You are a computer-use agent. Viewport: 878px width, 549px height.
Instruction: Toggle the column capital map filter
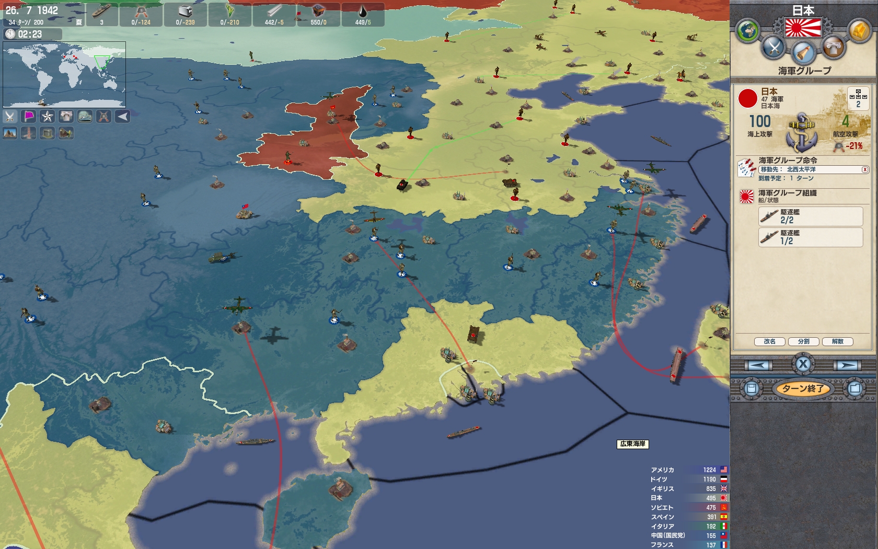coord(66,116)
